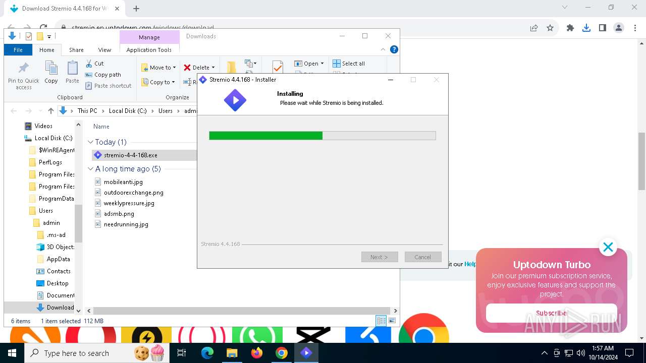This screenshot has height=363, width=646.
Task: Click Local Disk (C:) in address path
Action: pyautogui.click(x=128, y=111)
